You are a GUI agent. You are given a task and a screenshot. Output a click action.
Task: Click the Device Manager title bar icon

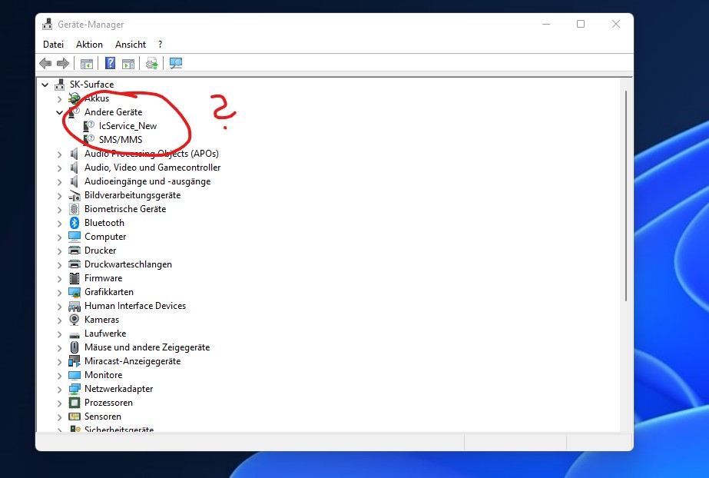pos(48,24)
